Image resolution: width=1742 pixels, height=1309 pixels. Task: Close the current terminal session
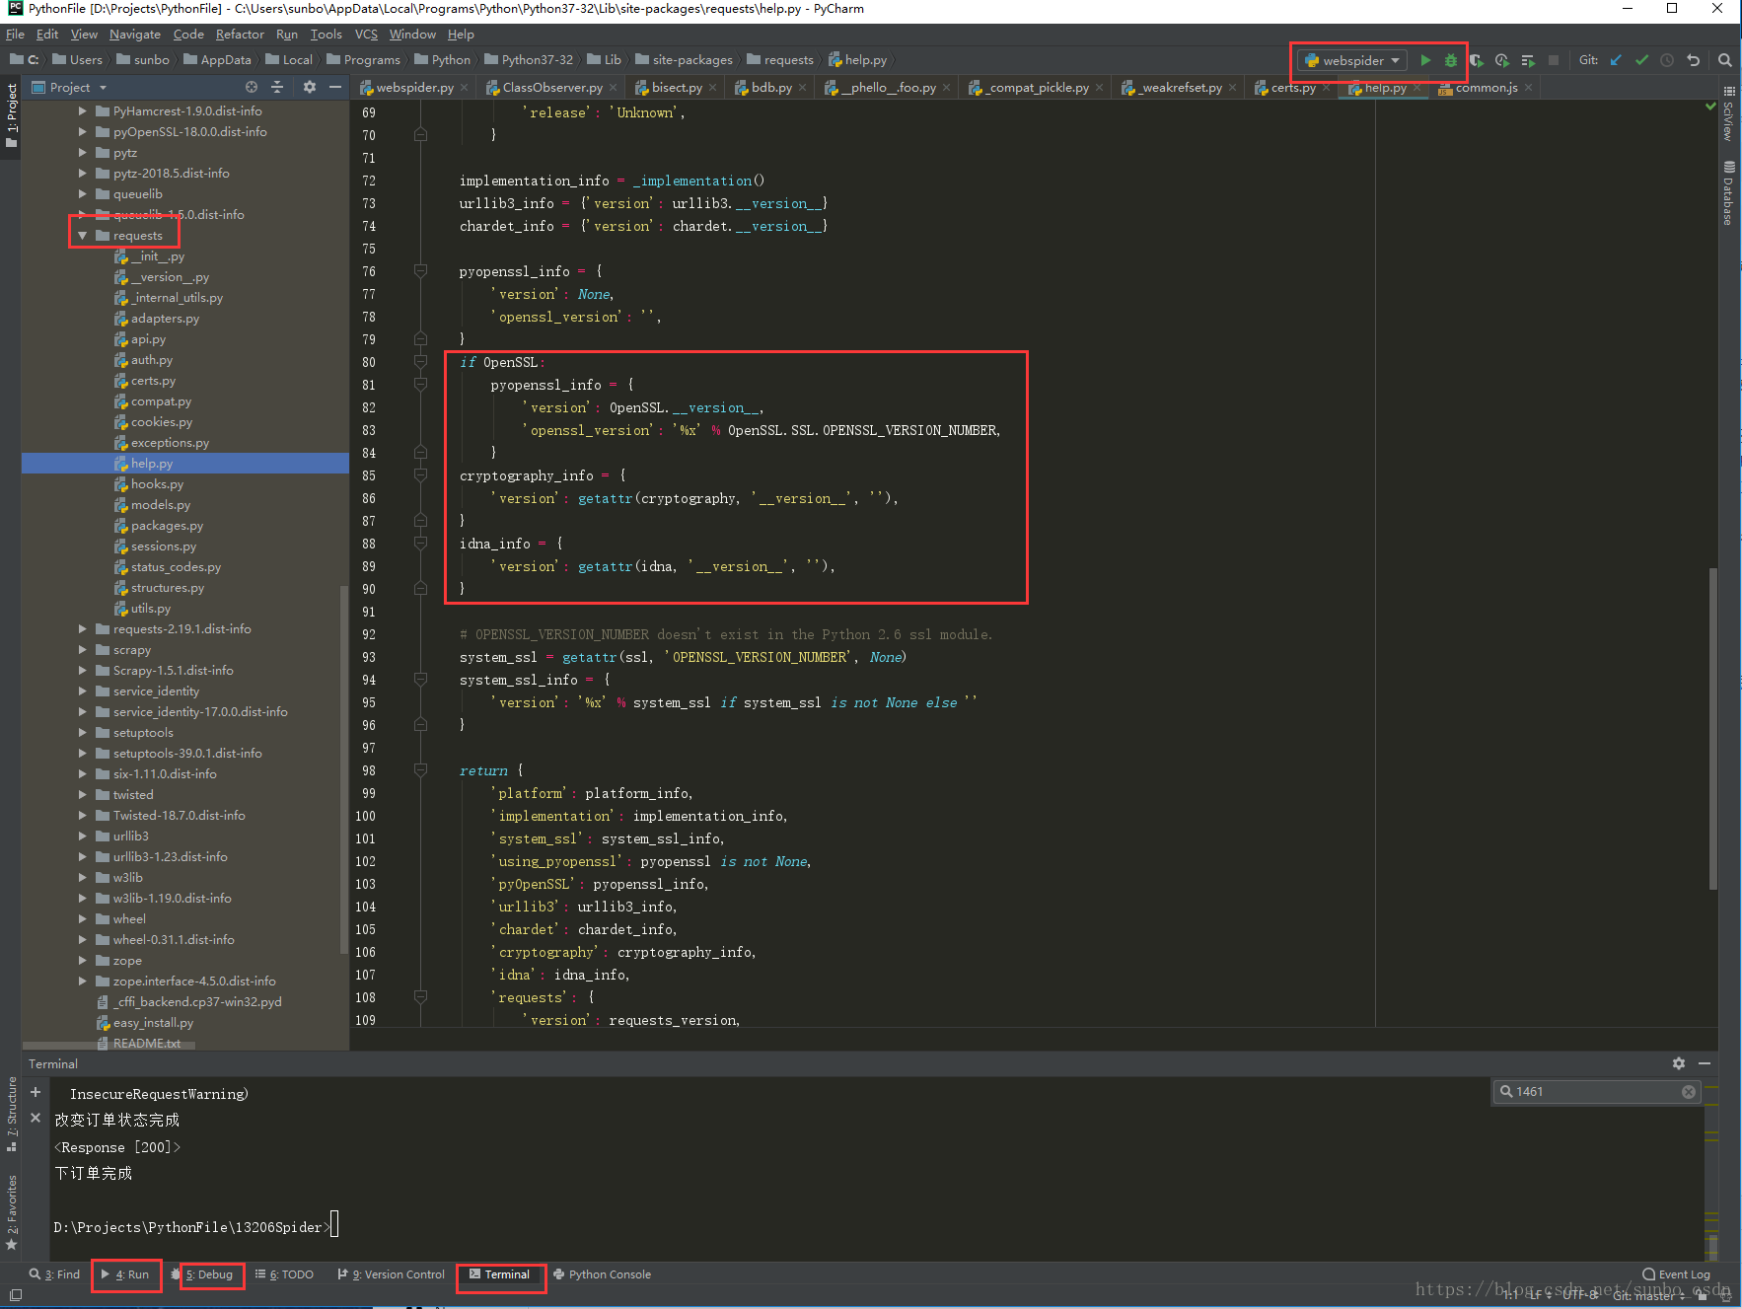[x=36, y=1118]
